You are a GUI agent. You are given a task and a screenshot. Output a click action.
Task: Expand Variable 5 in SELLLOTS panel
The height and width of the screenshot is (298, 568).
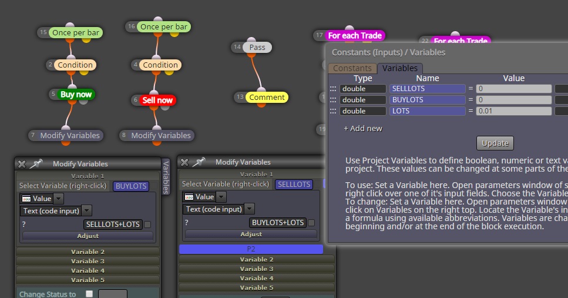tap(257, 287)
